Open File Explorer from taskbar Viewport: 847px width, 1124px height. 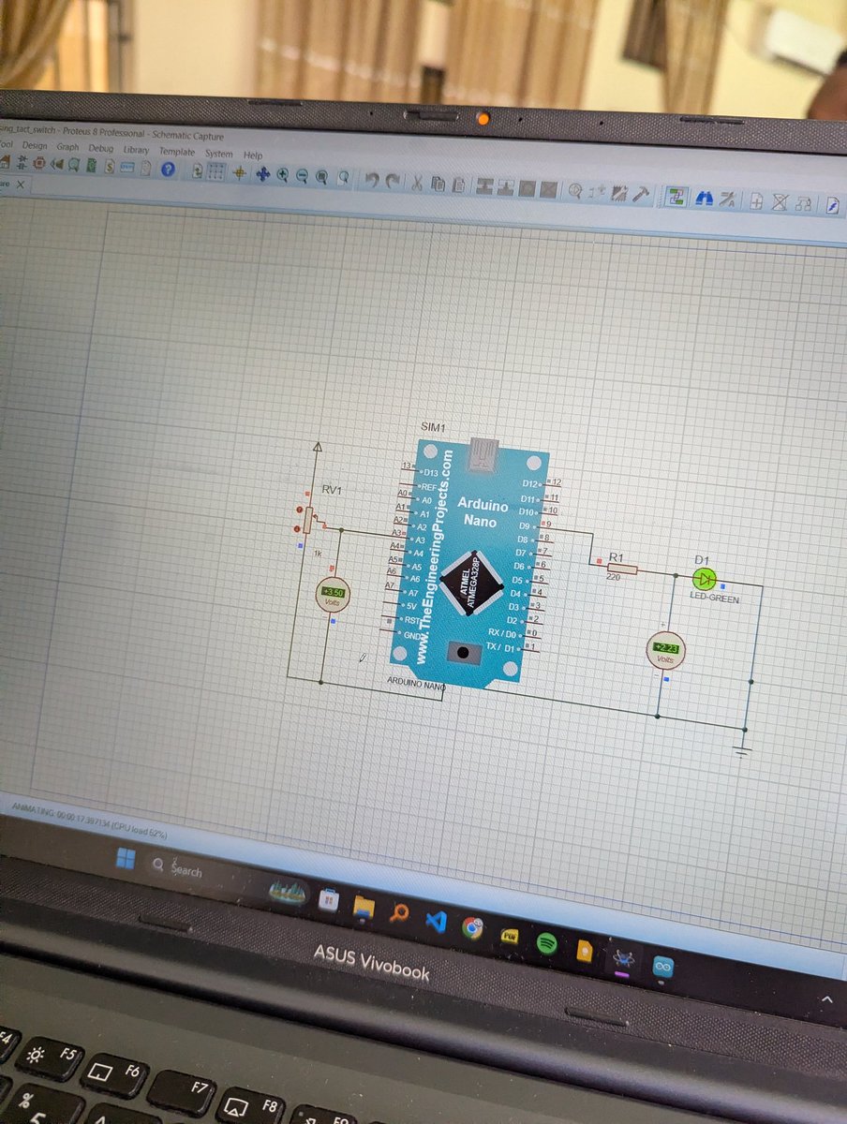[x=364, y=907]
